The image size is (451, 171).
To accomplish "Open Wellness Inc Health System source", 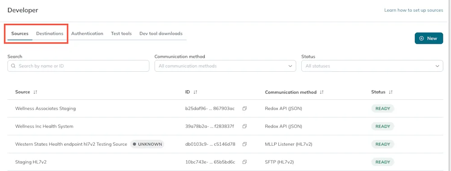I will tap(44, 126).
